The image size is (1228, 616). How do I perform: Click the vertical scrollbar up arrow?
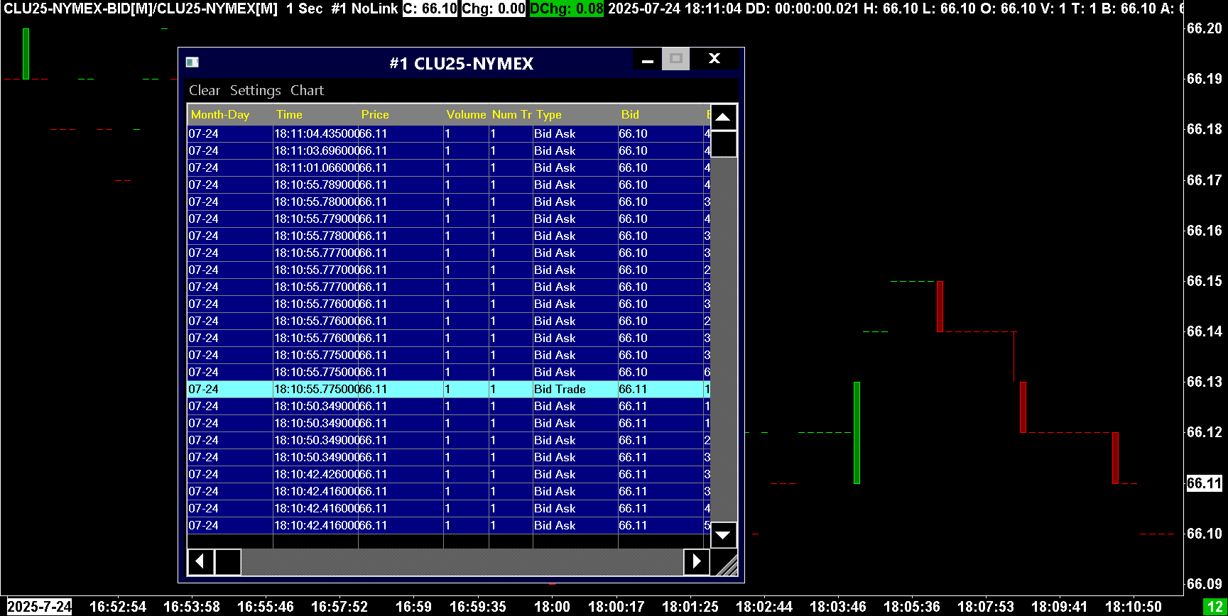pyautogui.click(x=723, y=117)
